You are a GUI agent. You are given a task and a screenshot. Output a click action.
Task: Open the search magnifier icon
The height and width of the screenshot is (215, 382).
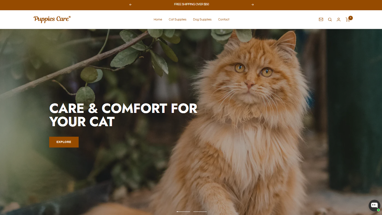click(330, 19)
